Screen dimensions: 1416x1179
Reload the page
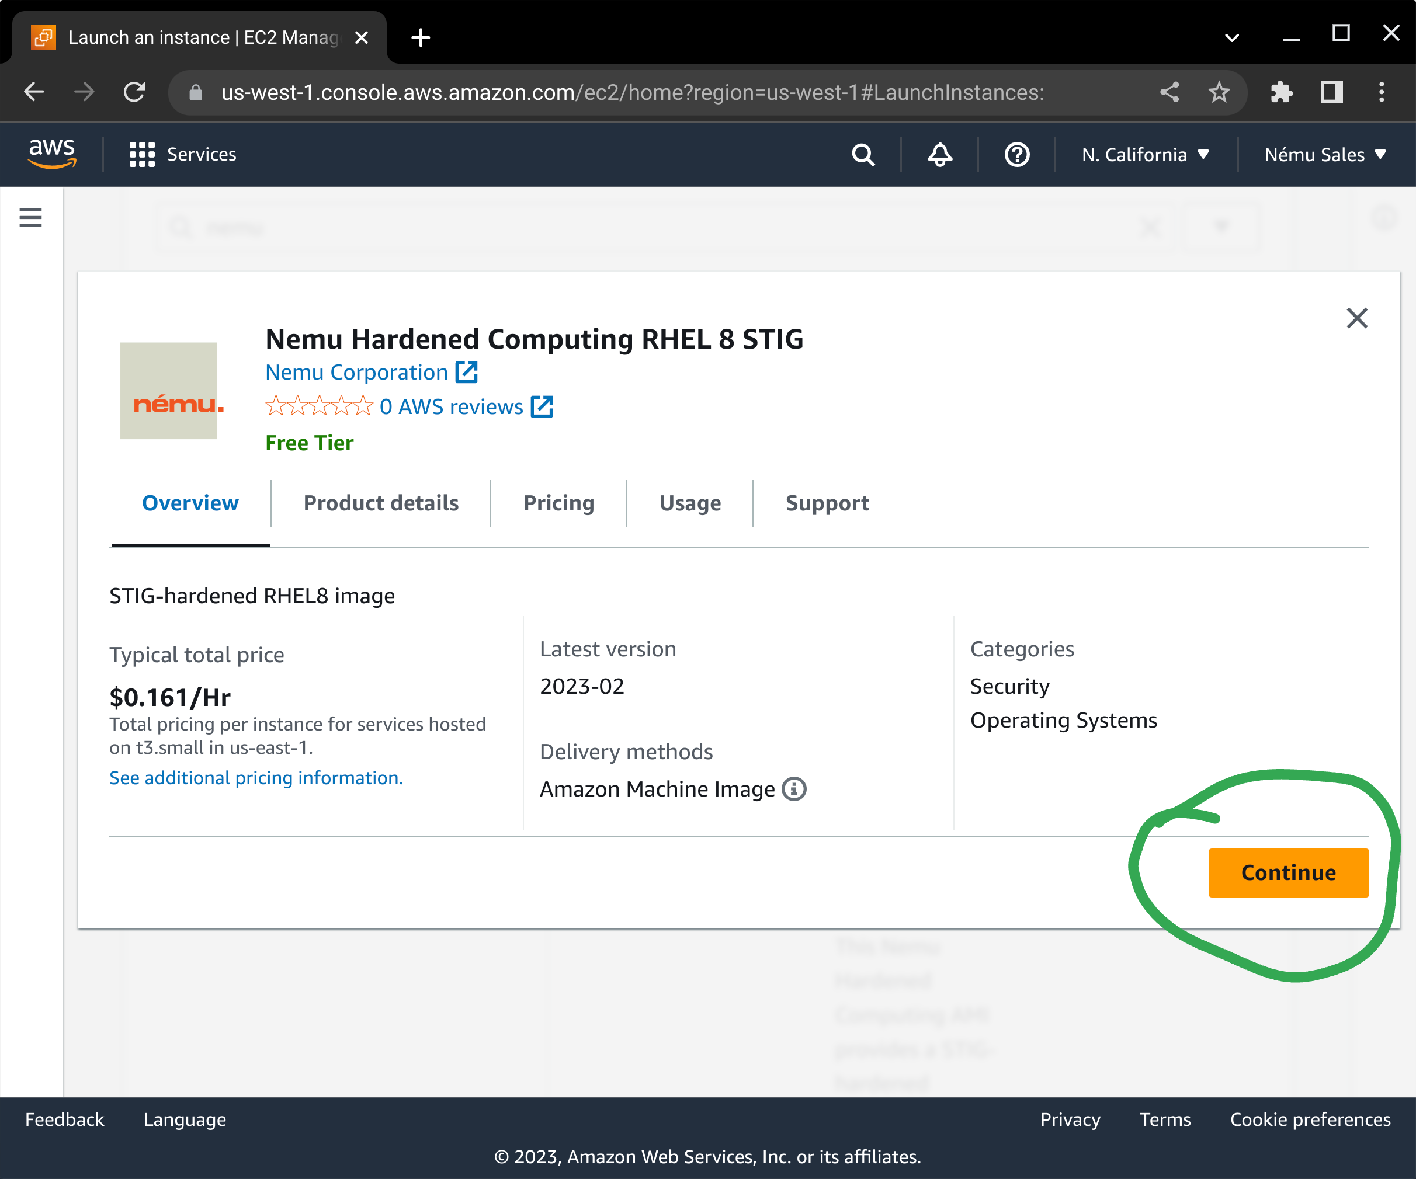135,92
